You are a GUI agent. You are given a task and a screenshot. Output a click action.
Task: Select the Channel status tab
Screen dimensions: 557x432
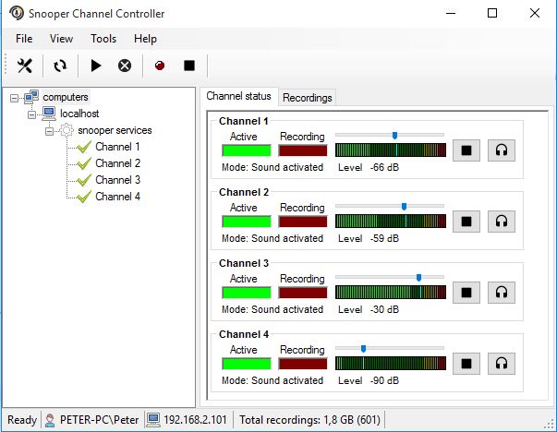238,96
